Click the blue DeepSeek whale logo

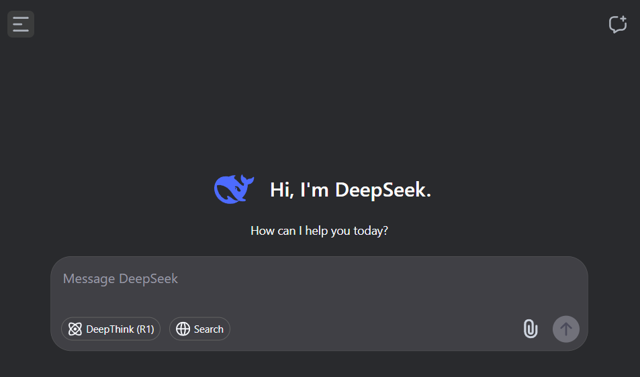(x=234, y=189)
